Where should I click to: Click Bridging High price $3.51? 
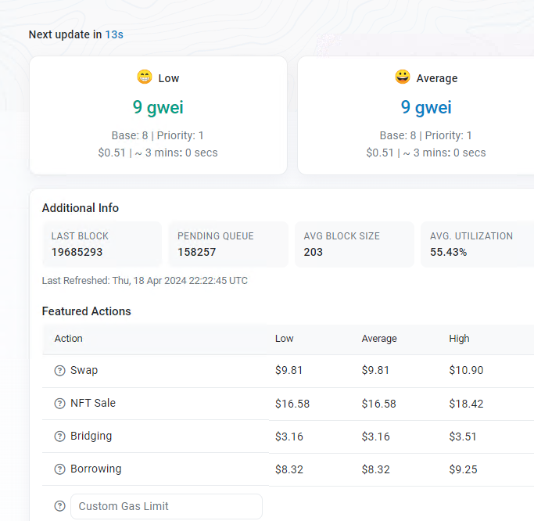(x=463, y=437)
